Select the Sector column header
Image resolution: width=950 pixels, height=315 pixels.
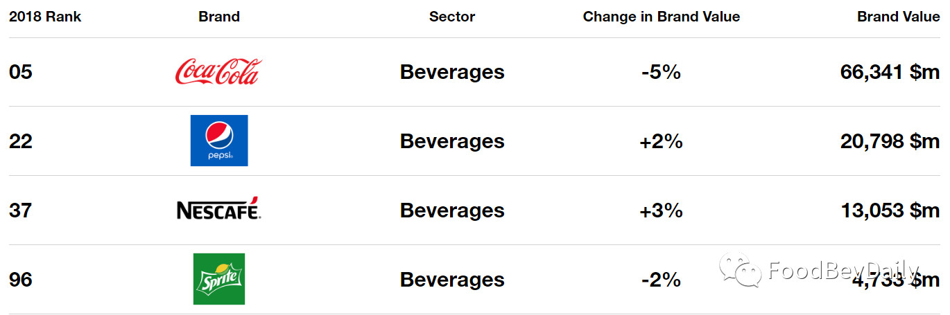pos(452,17)
